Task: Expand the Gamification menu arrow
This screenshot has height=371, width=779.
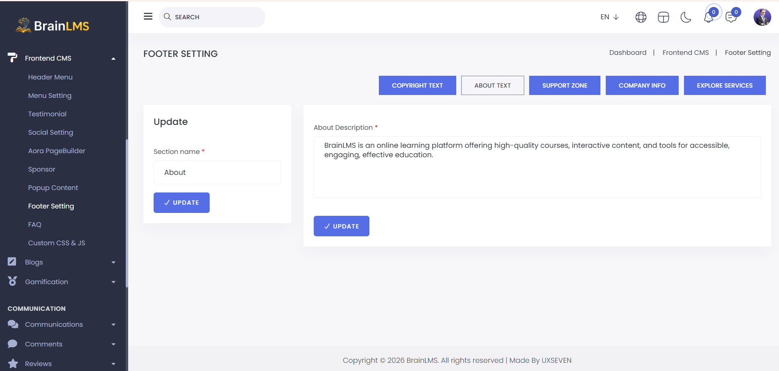Action: tap(113, 282)
